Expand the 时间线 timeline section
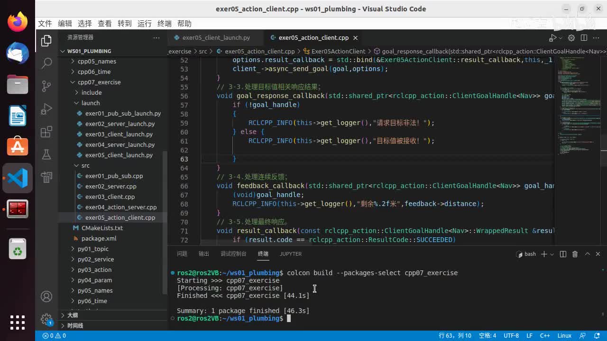 pos(113,326)
